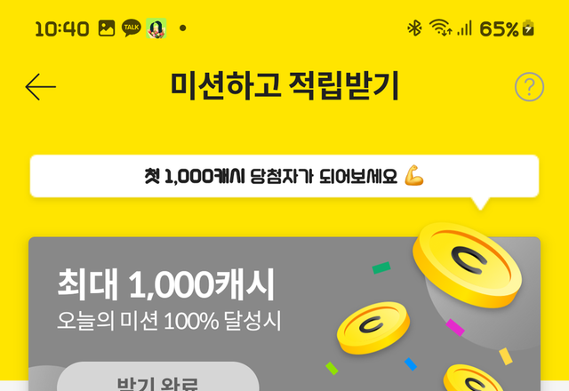The width and height of the screenshot is (569, 391).
Task: Tap the 10:40 clock in status bar
Action: pos(62,28)
